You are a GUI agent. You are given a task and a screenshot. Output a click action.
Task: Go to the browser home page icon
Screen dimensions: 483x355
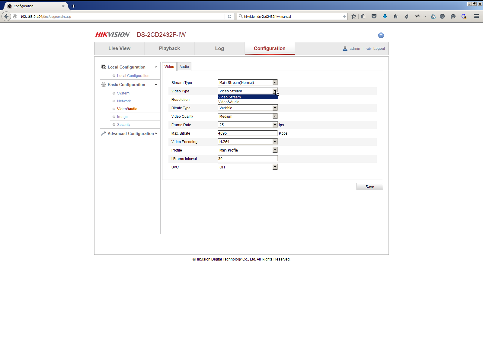396,16
